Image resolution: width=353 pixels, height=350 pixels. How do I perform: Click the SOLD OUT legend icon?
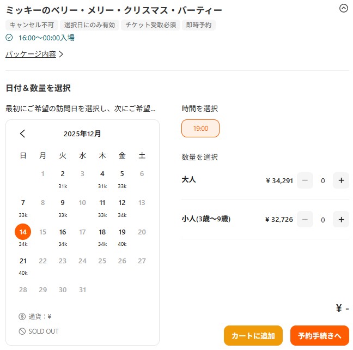22,331
